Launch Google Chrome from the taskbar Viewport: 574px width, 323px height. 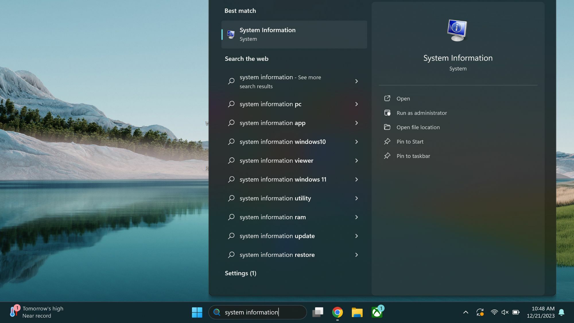[x=338, y=312]
